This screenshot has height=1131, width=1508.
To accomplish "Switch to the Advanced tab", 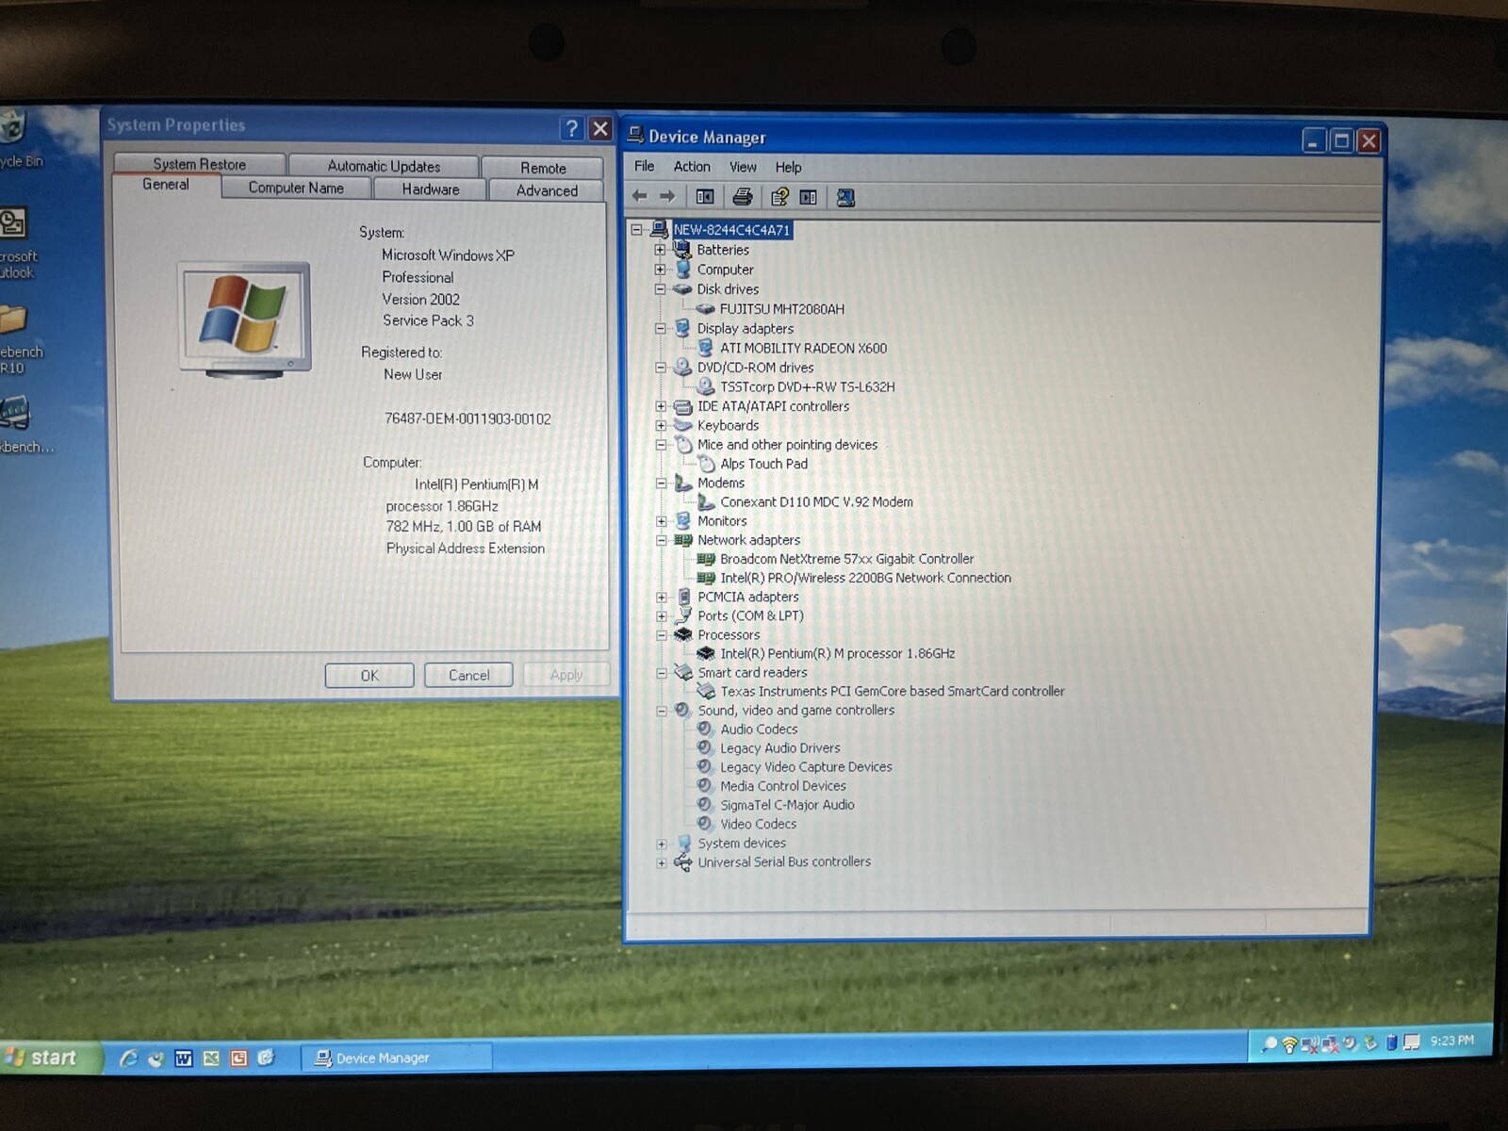I will point(547,190).
